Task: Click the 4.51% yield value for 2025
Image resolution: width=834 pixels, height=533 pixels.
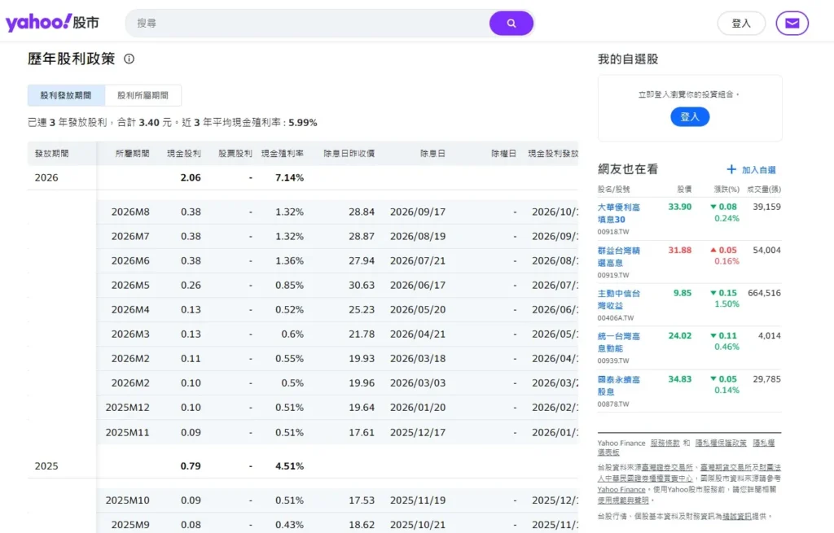Action: pos(289,466)
